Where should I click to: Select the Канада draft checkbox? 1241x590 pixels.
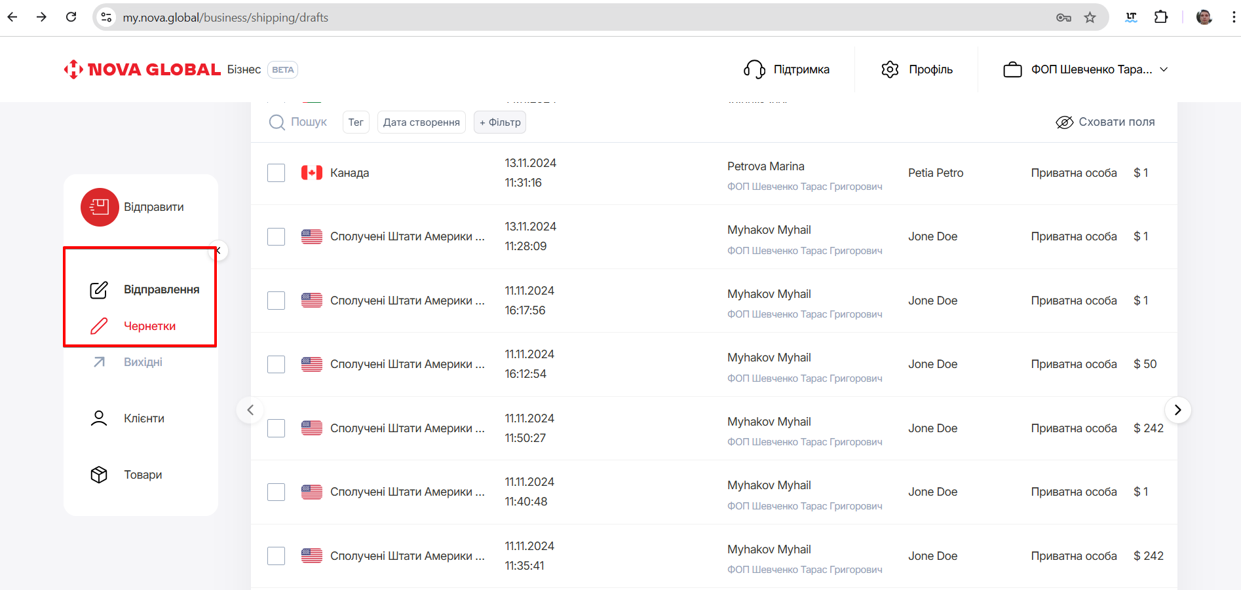tap(277, 173)
